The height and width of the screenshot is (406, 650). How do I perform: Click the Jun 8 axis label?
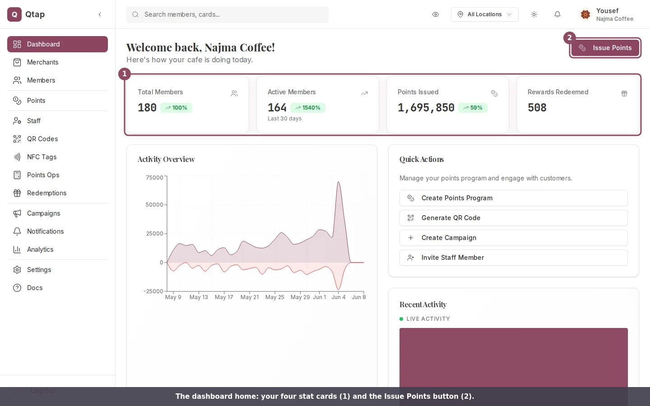pos(359,297)
